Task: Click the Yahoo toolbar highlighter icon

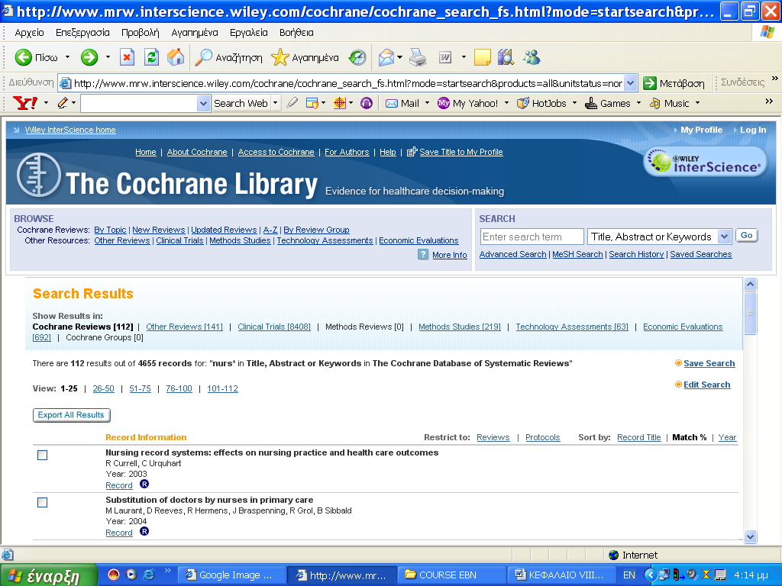Action: coord(292,103)
